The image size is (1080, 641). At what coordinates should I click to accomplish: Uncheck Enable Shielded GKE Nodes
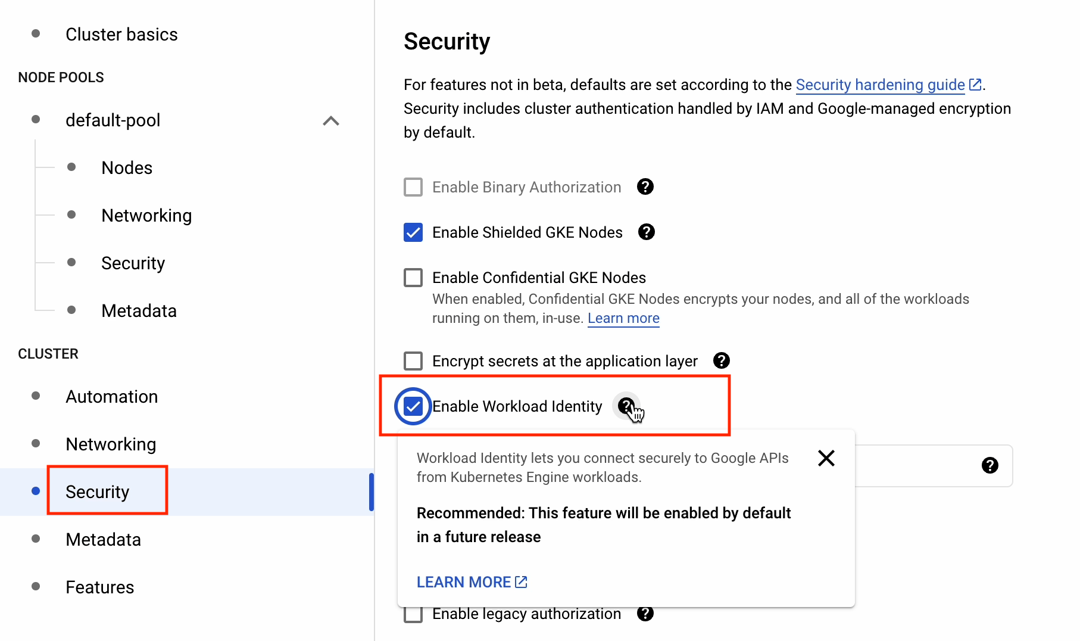[413, 232]
